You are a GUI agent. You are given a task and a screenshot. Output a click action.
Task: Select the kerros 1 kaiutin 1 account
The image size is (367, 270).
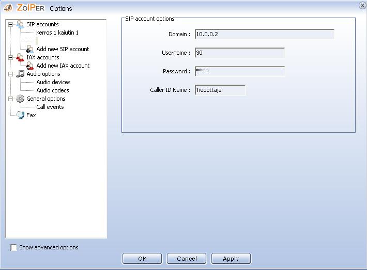point(57,33)
